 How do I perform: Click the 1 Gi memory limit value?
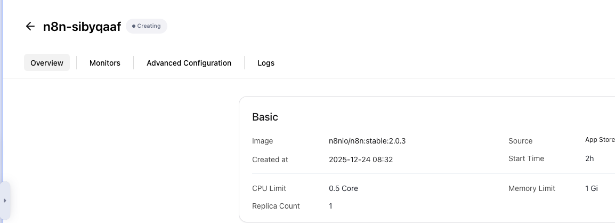tap(592, 188)
